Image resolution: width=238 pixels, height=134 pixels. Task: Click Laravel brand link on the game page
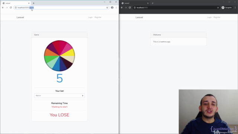[20, 17]
